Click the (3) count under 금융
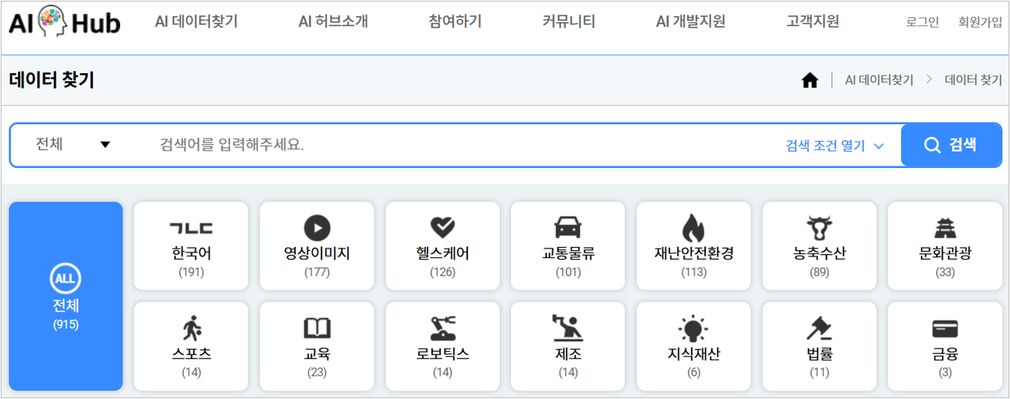 pyautogui.click(x=945, y=372)
